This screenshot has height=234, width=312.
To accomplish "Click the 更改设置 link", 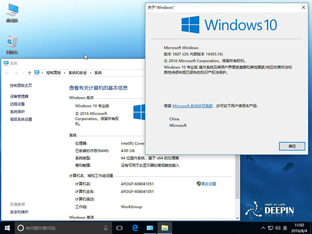I will [x=208, y=184].
